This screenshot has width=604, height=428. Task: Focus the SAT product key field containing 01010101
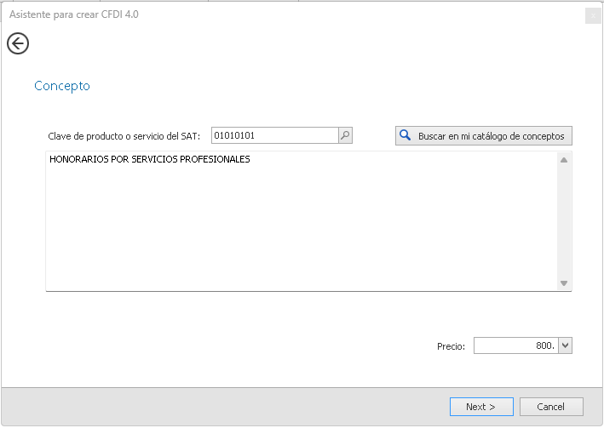(273, 135)
